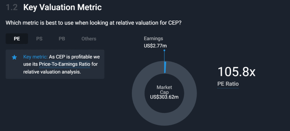Image resolution: width=290 pixels, height=131 pixels.
Task: Click the underlined PE Ratio label
Action: 228,84
